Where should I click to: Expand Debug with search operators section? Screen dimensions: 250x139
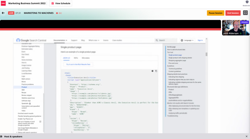(27, 132)
